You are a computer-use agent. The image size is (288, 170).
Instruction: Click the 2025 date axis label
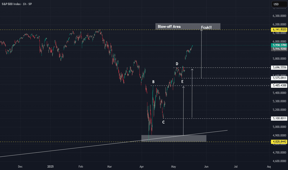click(50, 167)
